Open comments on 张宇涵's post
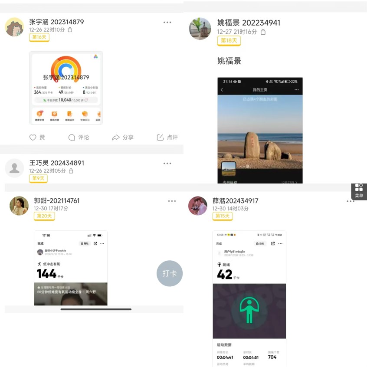The image size is (367, 367). click(72, 138)
